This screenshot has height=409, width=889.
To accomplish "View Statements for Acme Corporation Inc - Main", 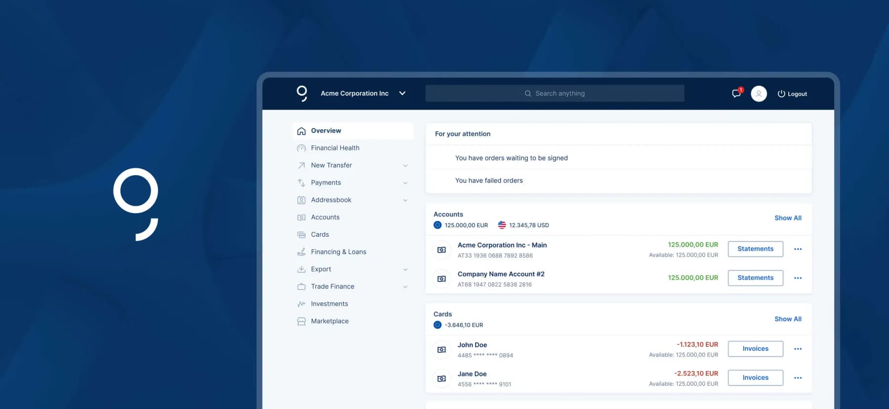I will click(x=756, y=249).
